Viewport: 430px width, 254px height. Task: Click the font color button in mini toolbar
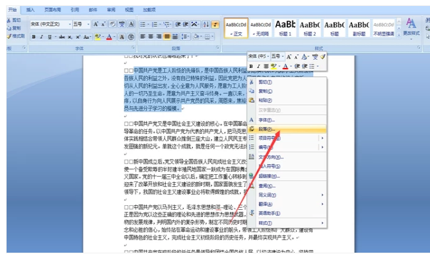pos(285,66)
